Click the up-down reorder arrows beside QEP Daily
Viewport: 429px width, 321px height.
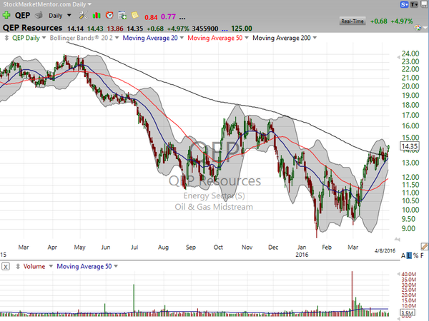pos(6,38)
